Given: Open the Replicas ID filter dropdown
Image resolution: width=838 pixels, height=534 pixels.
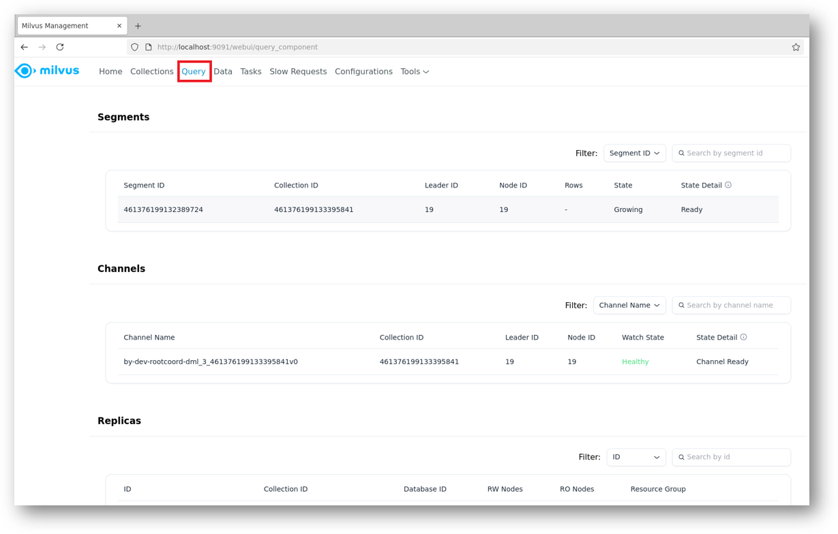Looking at the screenshot, I should pos(635,457).
